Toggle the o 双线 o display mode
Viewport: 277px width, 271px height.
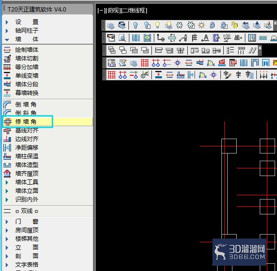click(x=27, y=211)
